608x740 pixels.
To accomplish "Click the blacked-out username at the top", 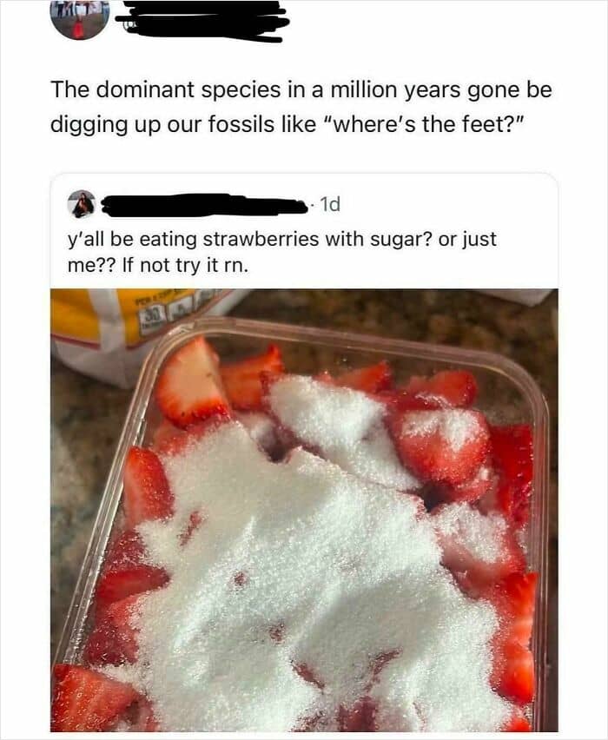I will [x=202, y=21].
